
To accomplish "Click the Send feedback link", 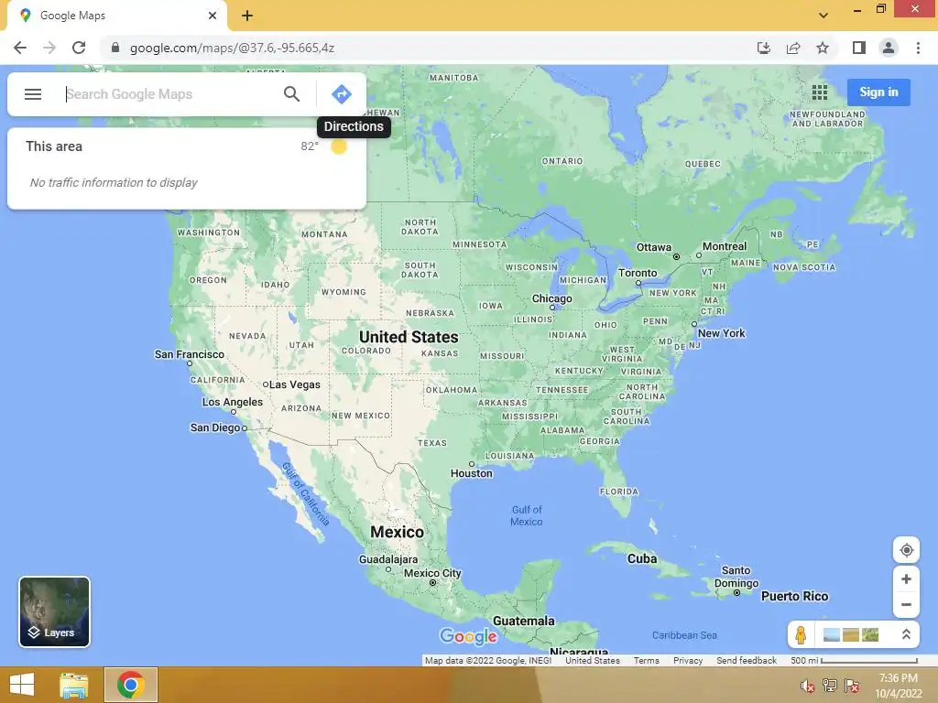I will click(x=747, y=661).
